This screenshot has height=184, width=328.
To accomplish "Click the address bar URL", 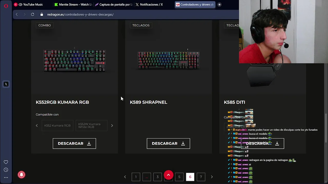I will 80,14.
